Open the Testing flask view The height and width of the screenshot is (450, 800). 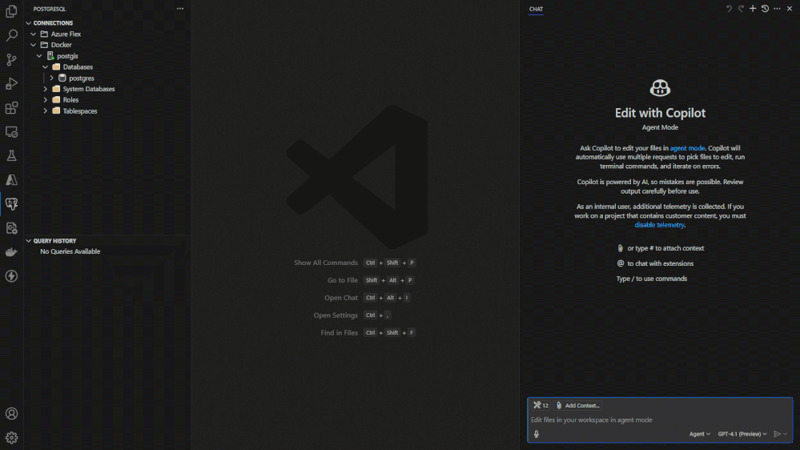tap(11, 155)
